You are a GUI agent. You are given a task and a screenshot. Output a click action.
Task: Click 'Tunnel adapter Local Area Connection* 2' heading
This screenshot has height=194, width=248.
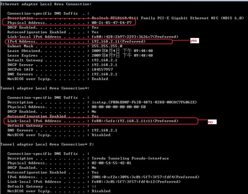47,144
